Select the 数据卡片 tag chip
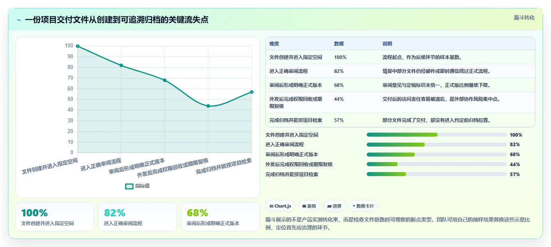Screen dimensions: 551x247 coord(363,206)
